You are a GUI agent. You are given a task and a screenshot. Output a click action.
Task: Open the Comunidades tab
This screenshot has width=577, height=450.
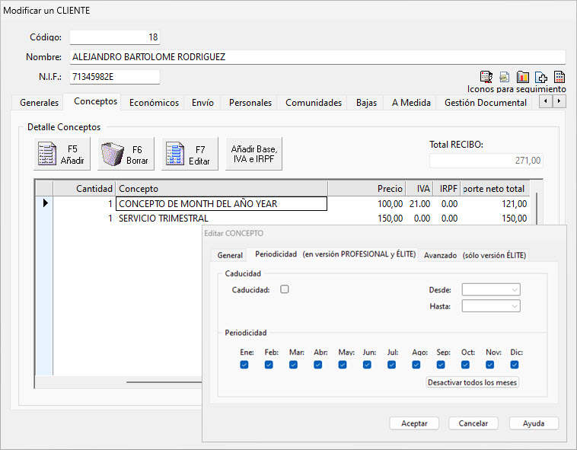314,103
